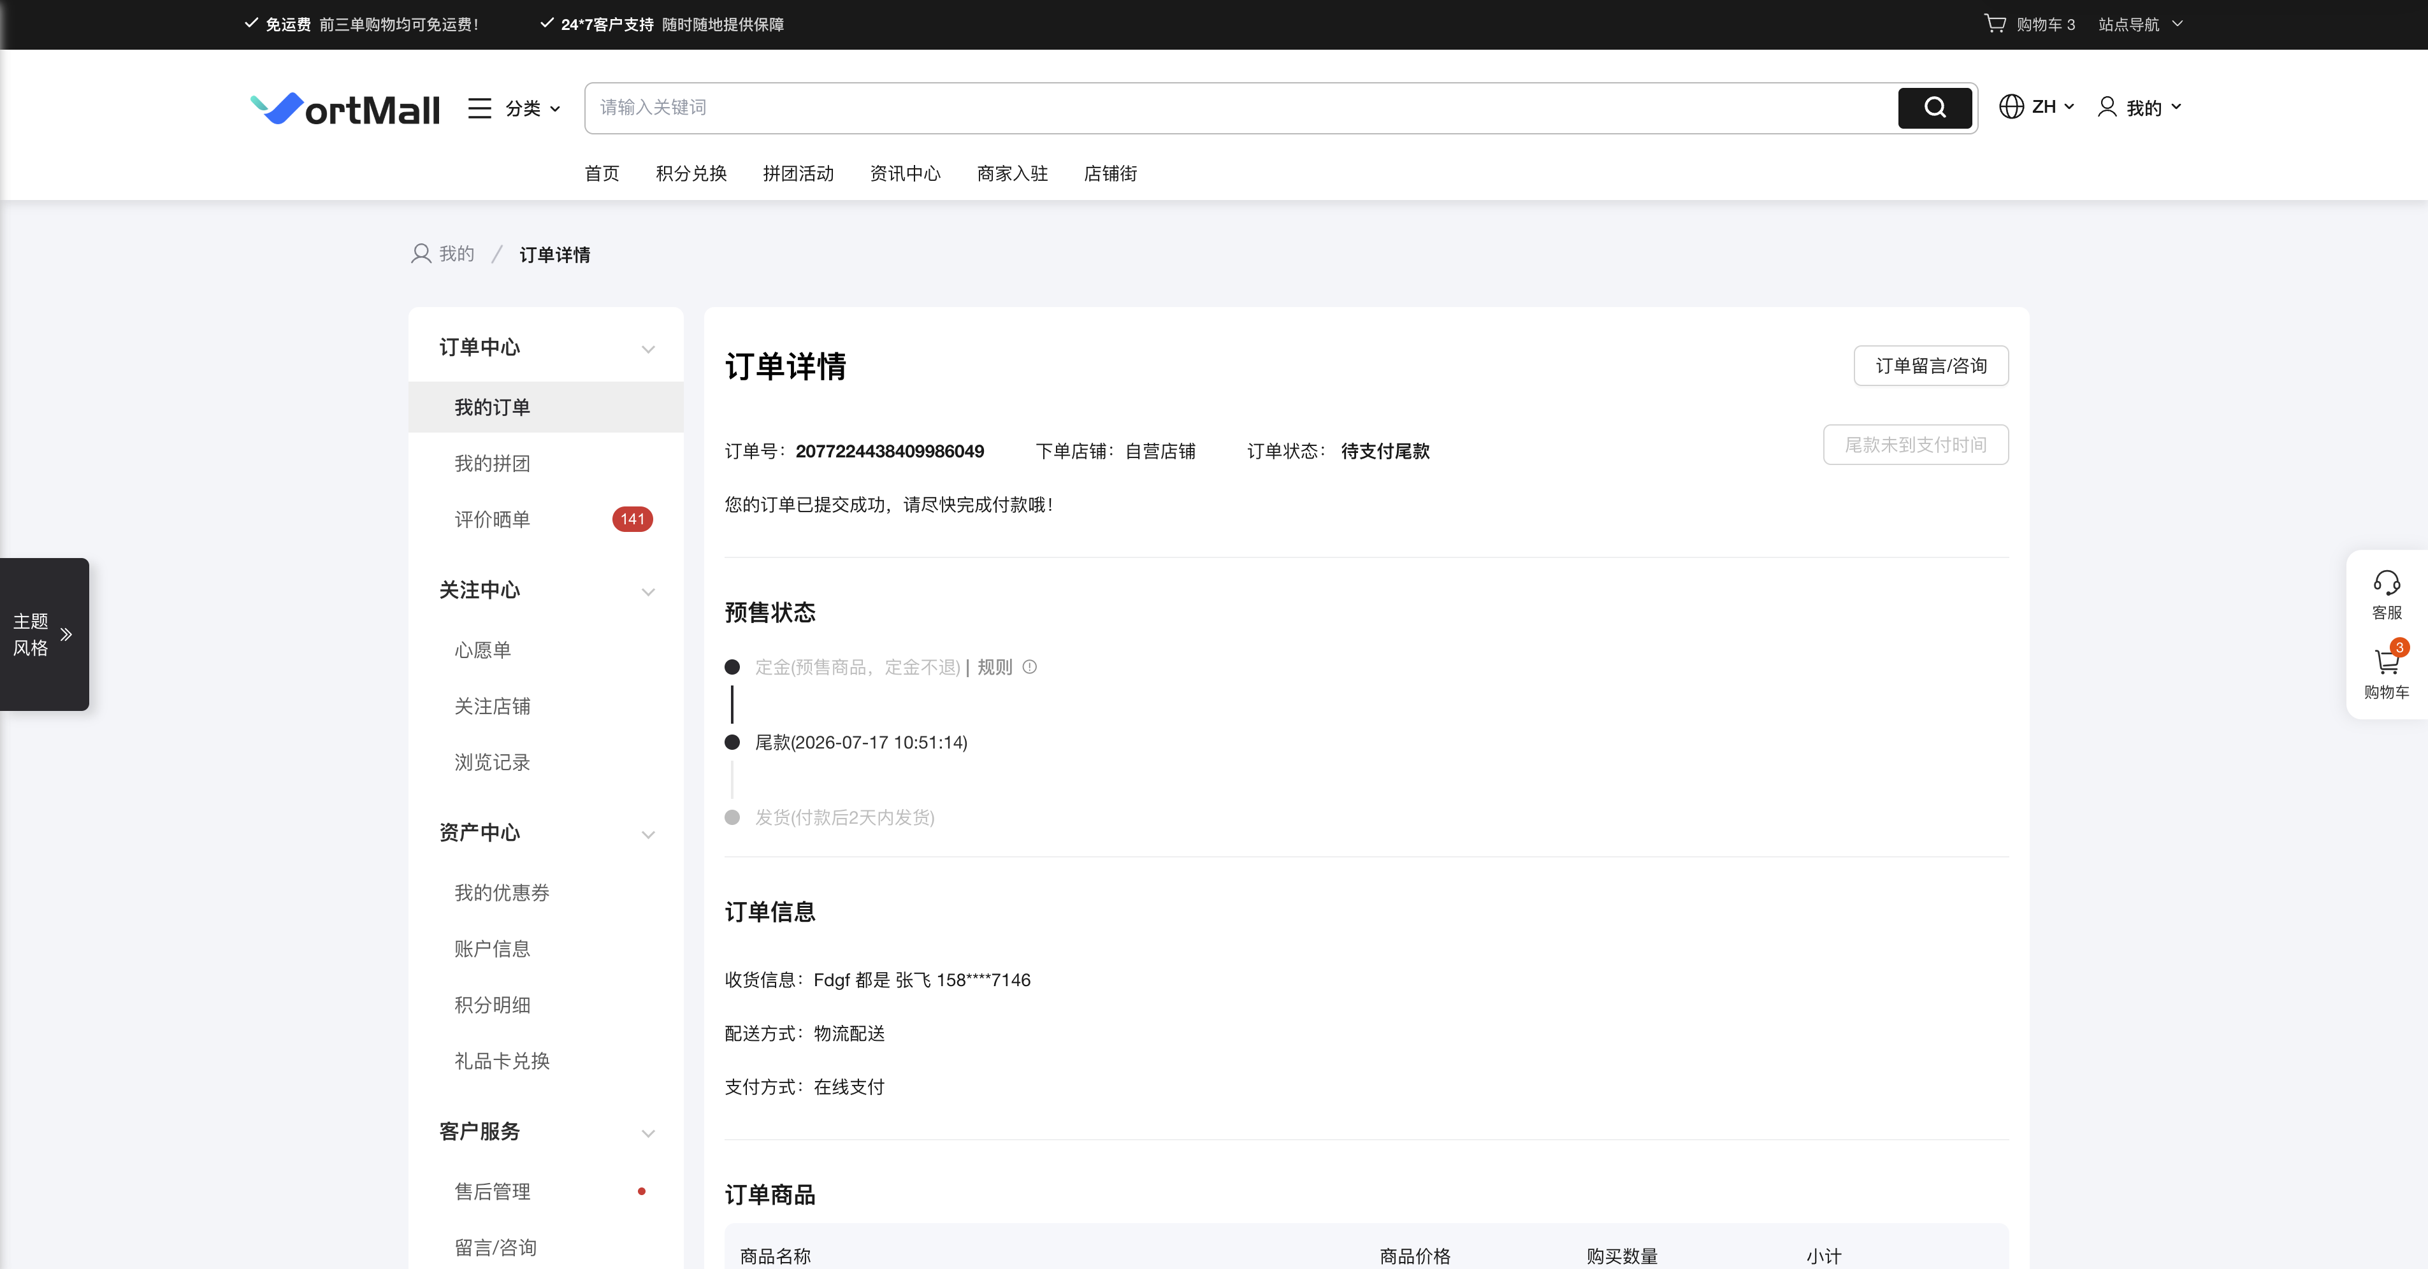Image resolution: width=2428 pixels, height=1269 pixels.
Task: Go to 首页 nav item
Action: click(x=602, y=173)
